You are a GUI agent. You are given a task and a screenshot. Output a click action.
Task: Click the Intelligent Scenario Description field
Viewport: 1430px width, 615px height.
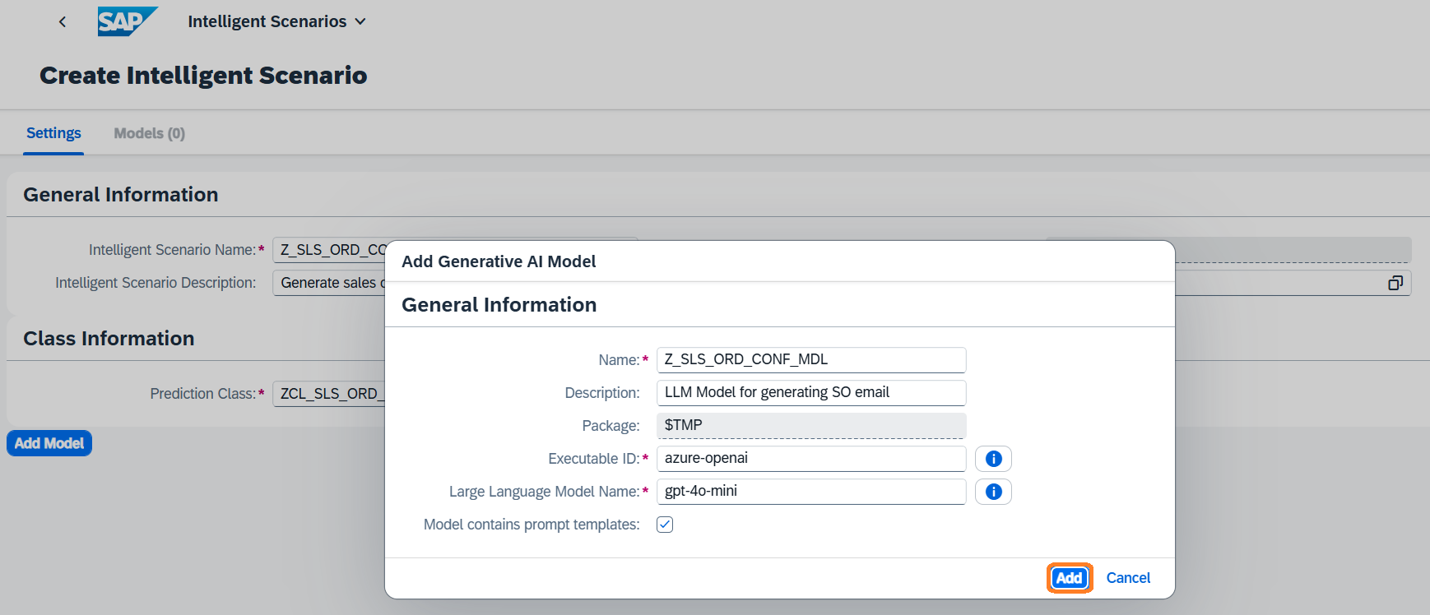(x=329, y=283)
